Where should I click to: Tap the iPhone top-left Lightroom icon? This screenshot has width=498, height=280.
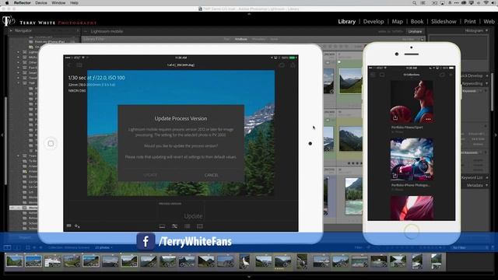[373, 75]
